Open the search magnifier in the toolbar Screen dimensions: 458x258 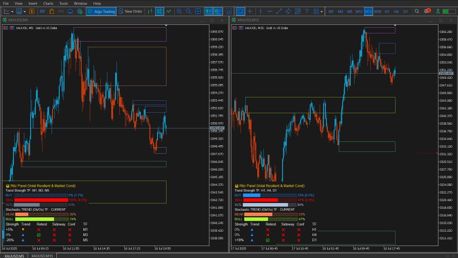(x=417, y=11)
